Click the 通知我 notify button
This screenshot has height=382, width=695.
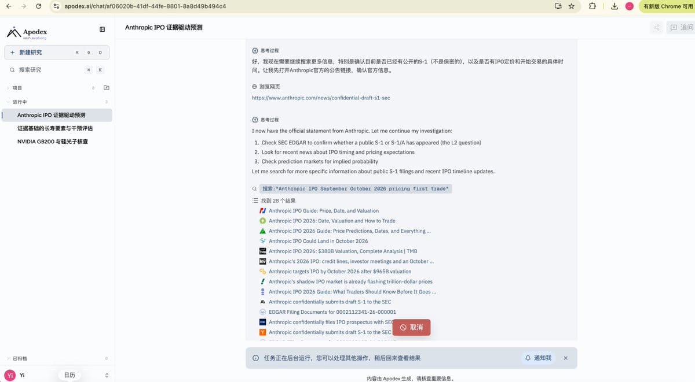(538, 358)
